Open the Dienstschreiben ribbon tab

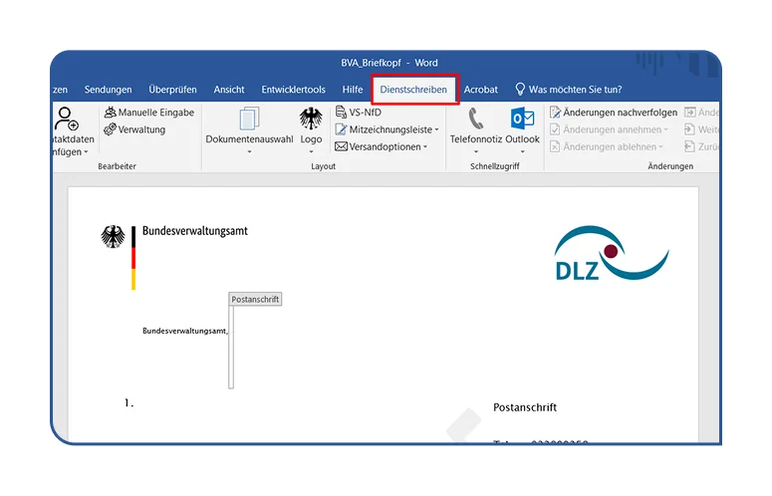pyautogui.click(x=413, y=90)
